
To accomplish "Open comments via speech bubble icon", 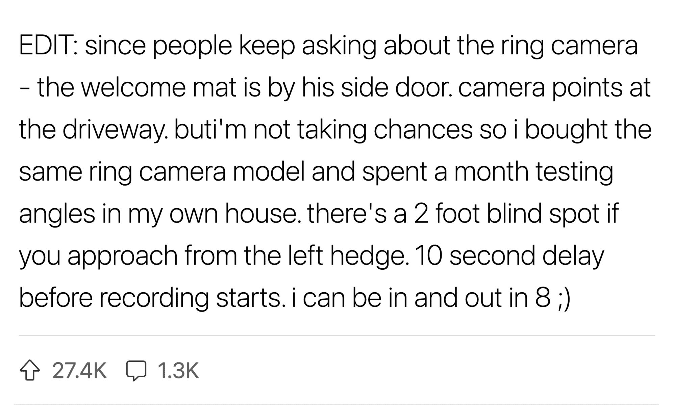I will click(x=136, y=371).
